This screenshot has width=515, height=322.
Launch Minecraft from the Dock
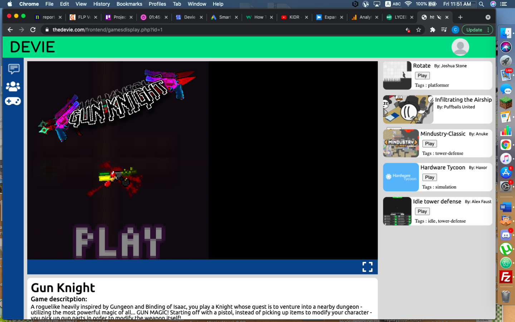pyautogui.click(x=506, y=103)
